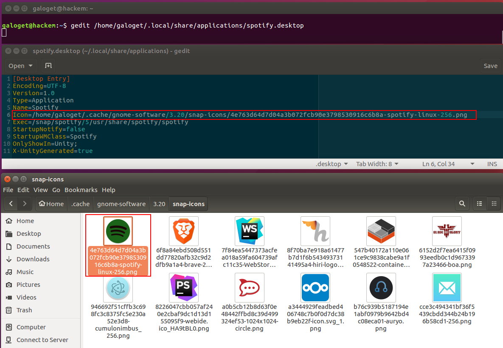Expand the Tab Width dropdown
The image size is (503, 348).
pyautogui.click(x=377, y=164)
